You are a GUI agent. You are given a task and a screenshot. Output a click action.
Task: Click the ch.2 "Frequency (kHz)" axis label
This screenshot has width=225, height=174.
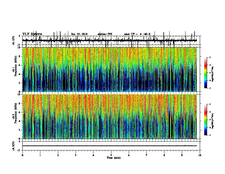point(16,113)
